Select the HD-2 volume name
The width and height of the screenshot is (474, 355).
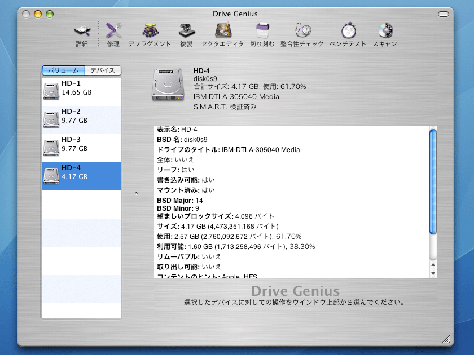click(71, 112)
